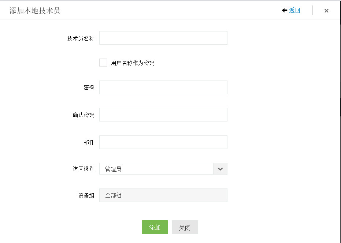
Task: Click the 返回 link
Action: (x=294, y=10)
